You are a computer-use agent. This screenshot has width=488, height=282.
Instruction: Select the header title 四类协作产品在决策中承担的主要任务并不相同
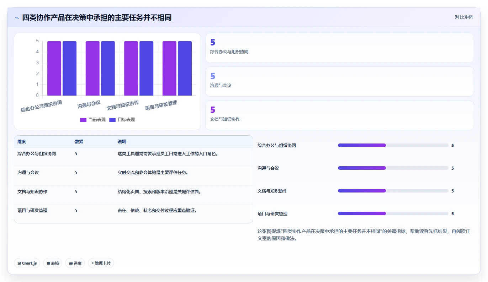coord(97,17)
